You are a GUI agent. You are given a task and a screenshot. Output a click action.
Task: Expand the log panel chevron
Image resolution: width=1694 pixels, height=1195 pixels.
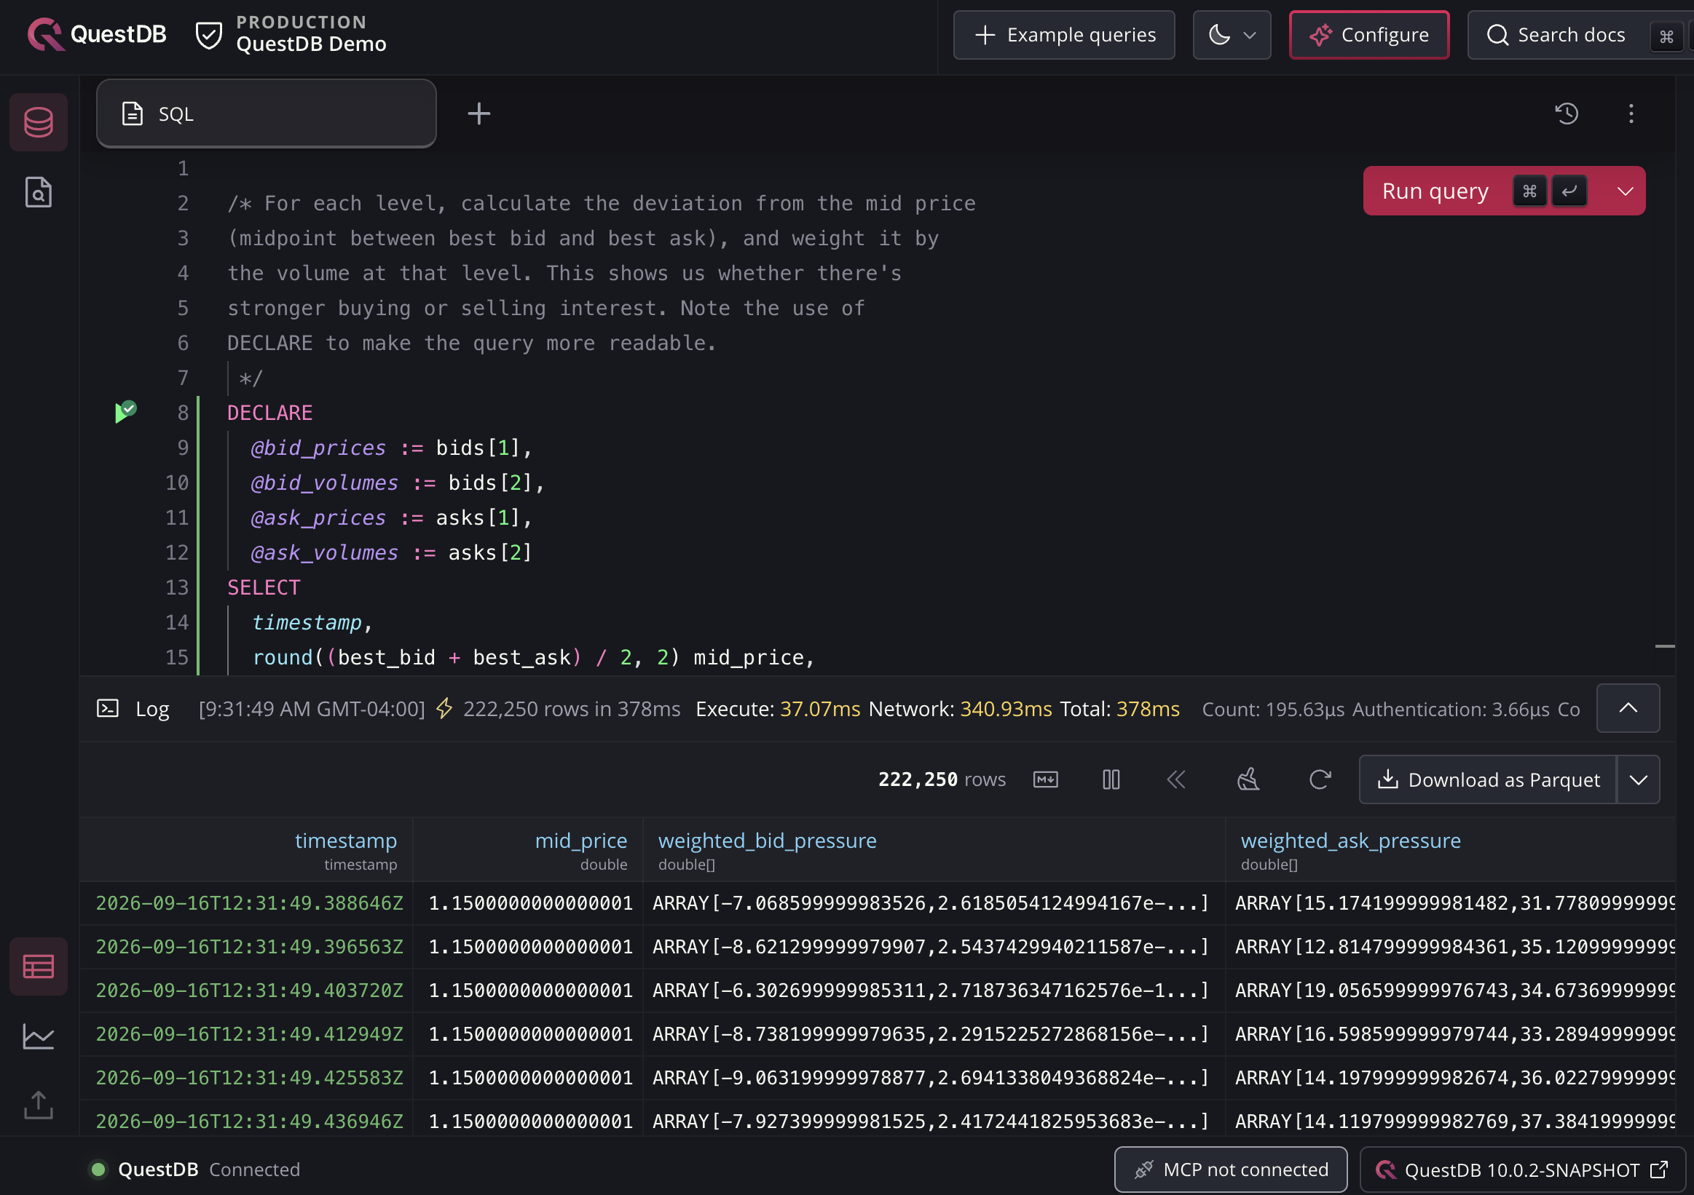(x=1628, y=707)
